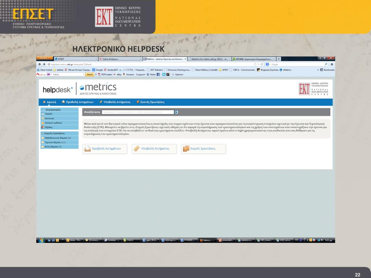
Task: Open the CALLS taskbar item
Action: (132, 240)
